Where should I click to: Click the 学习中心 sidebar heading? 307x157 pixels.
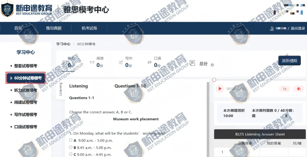coord(26,52)
